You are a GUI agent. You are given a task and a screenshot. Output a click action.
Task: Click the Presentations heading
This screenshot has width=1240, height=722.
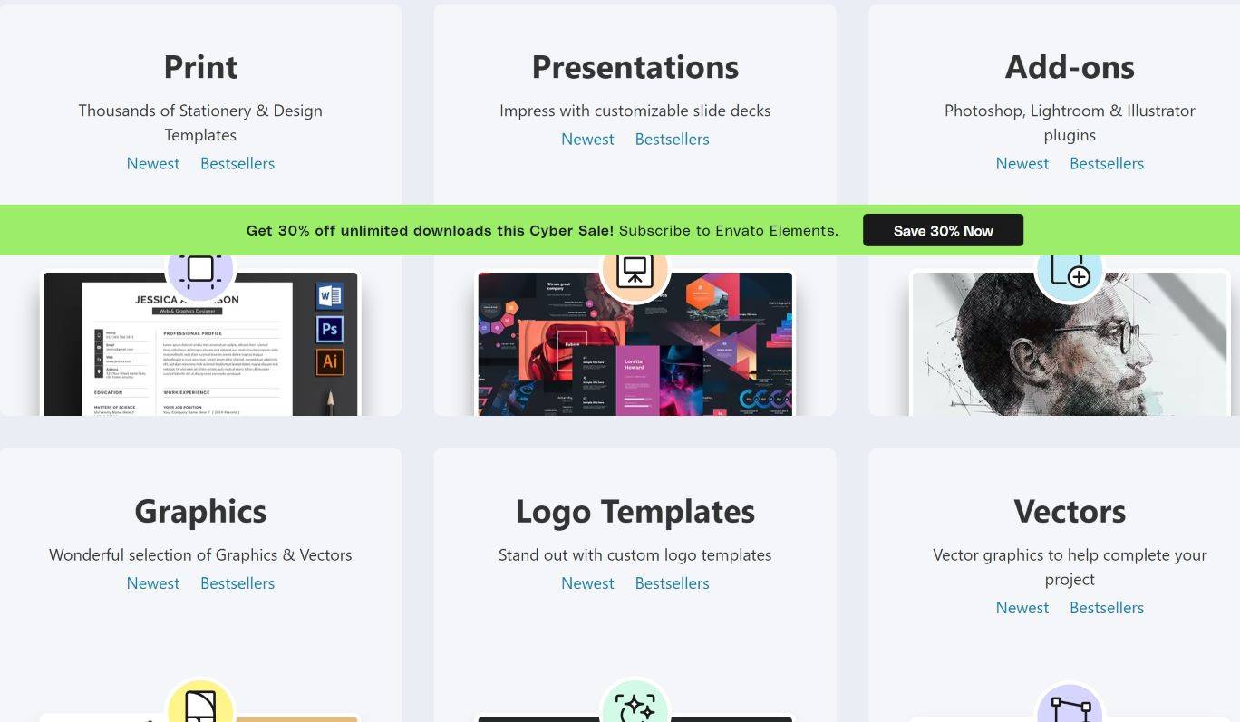click(635, 67)
